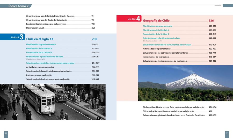Open 'Planificación segundo semestre' on pages 336-337
Screen dimensions: 233x138
(x=158, y=26)
